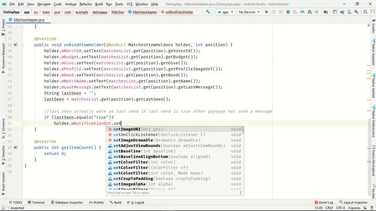Select setCropToPadding completion suggestion

point(175,179)
